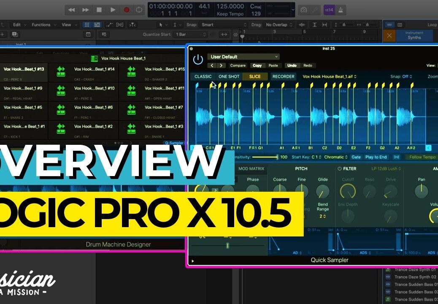The width and height of the screenshot is (438, 304).
Task: Click the Sensitivity slider in Quick Sampler
Action: click(265, 157)
